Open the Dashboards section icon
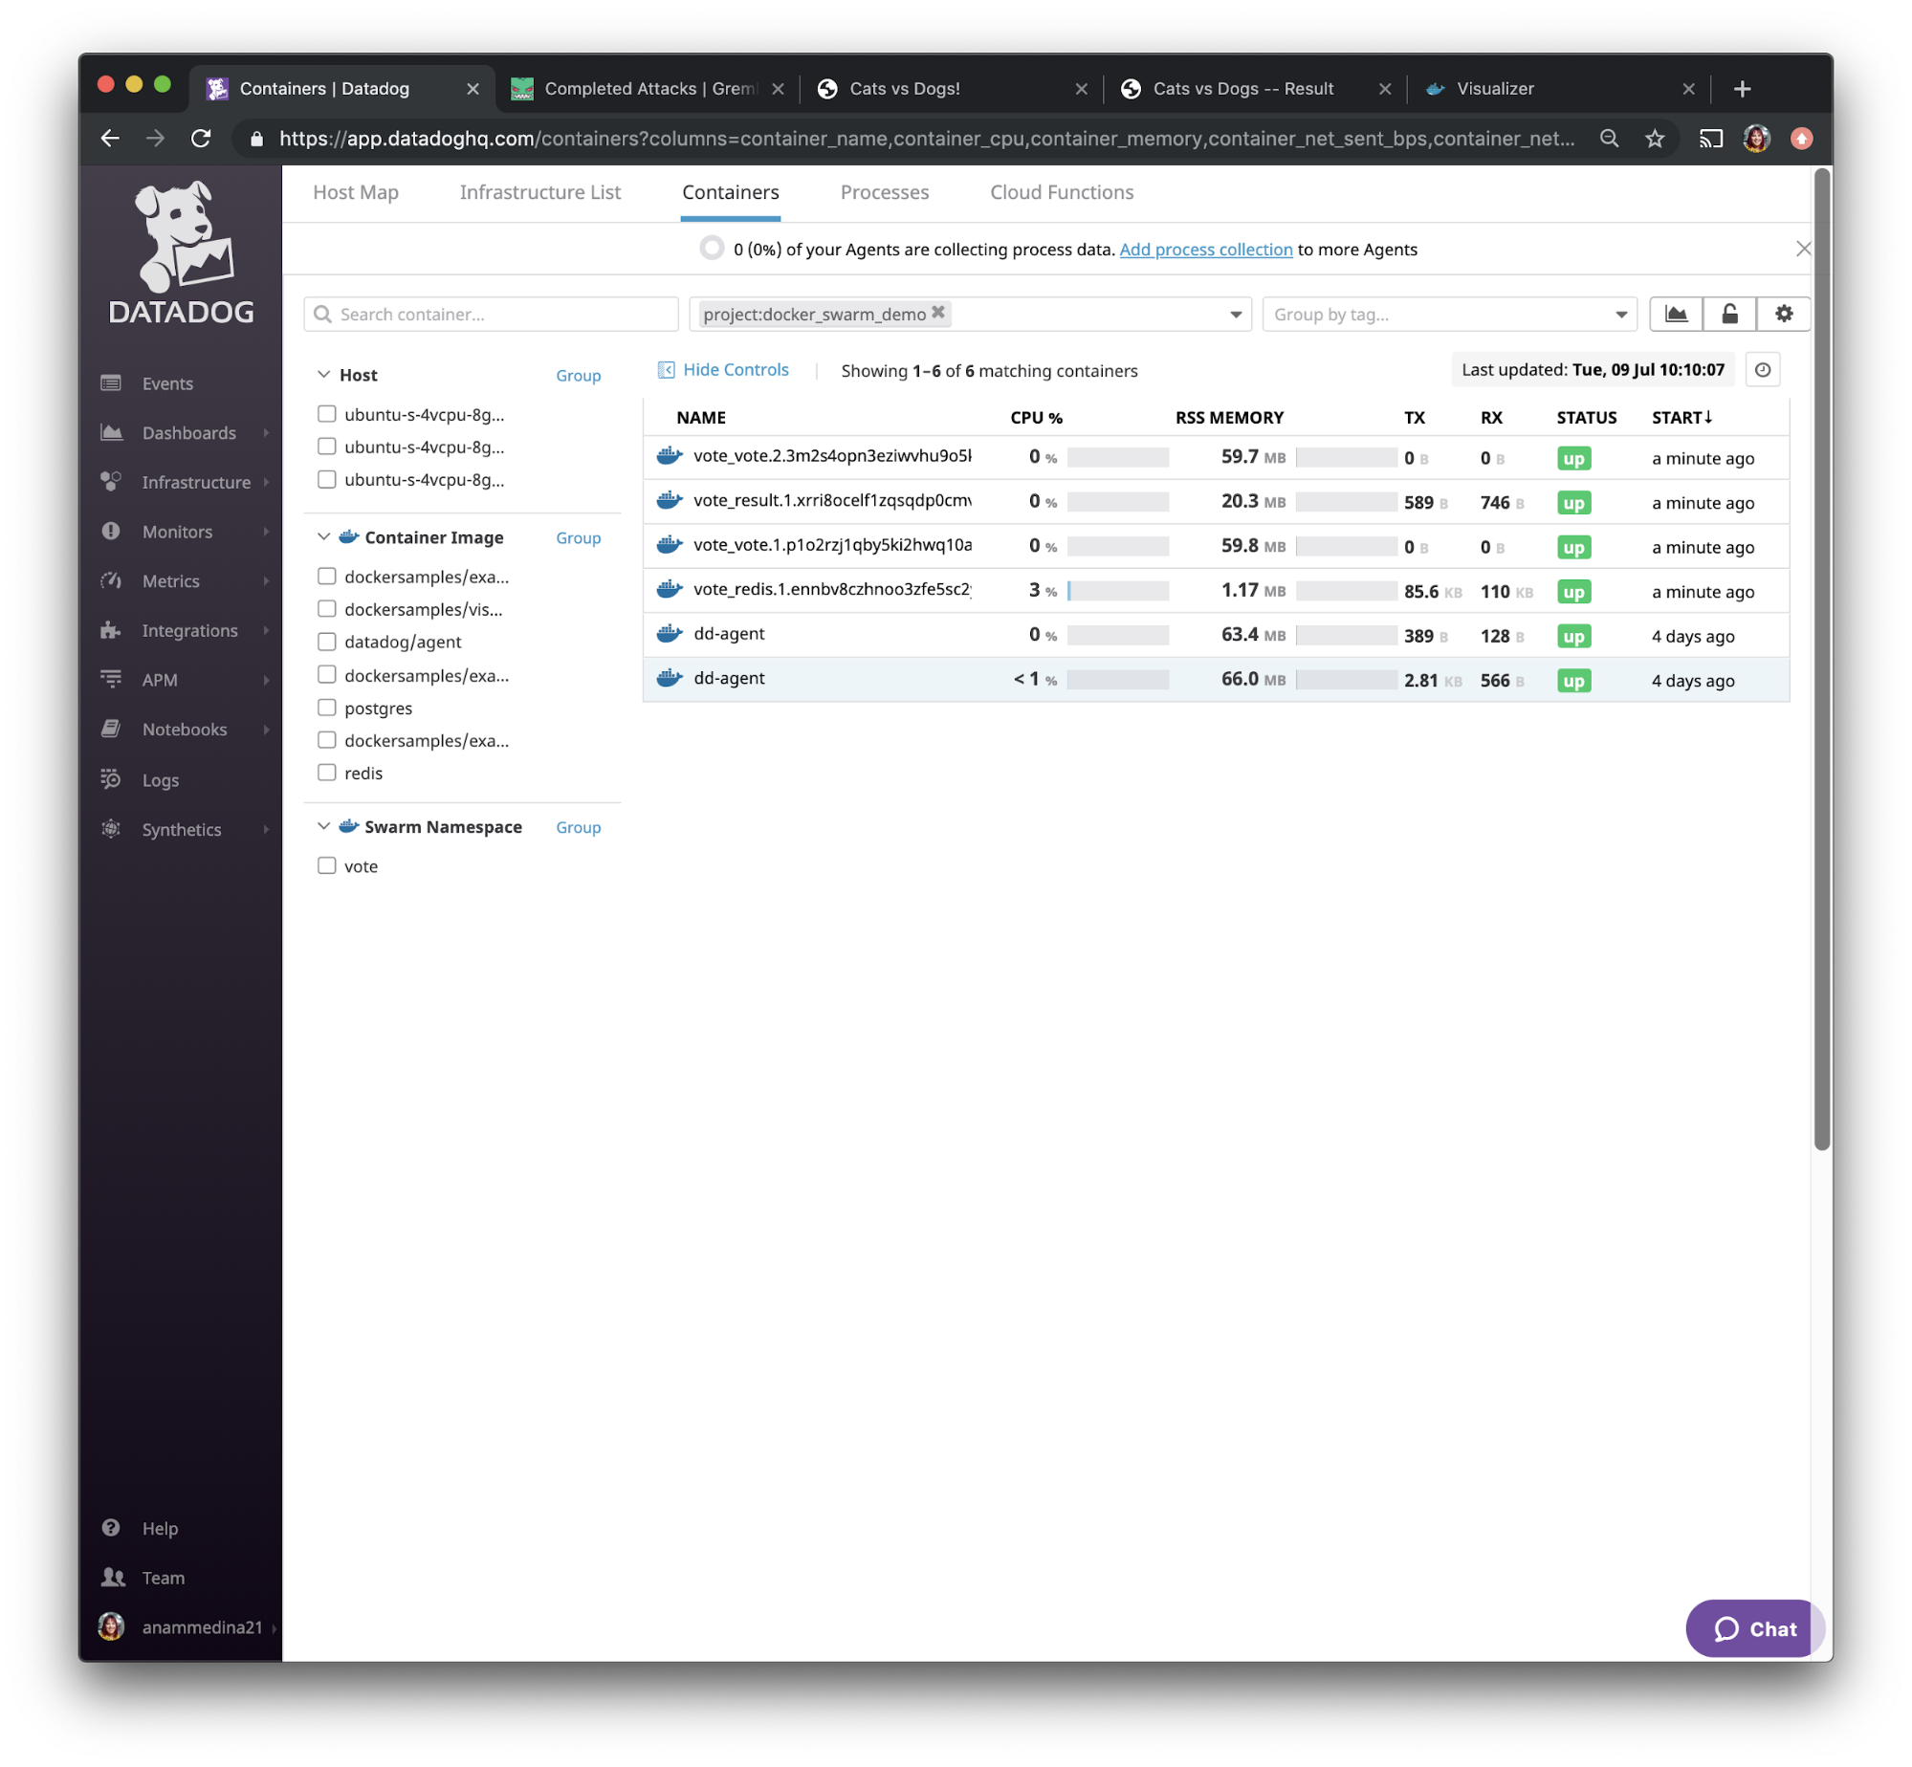Screen dimensions: 1912x1767 [112, 431]
